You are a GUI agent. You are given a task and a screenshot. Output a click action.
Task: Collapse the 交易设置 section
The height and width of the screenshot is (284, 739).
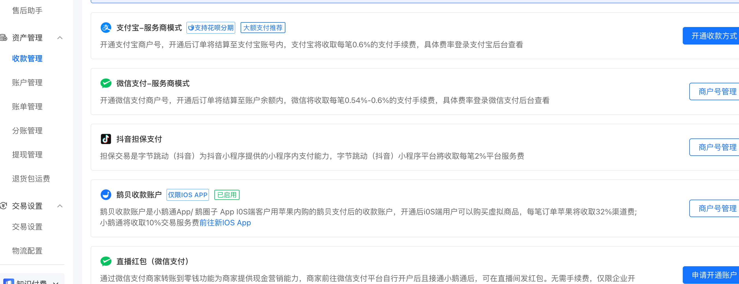(x=60, y=206)
